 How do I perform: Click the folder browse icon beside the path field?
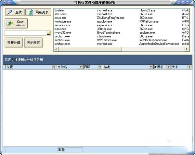pyautogui.click(x=48, y=33)
